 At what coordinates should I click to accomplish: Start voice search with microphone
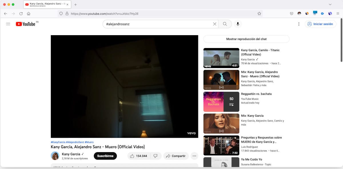coord(238,24)
